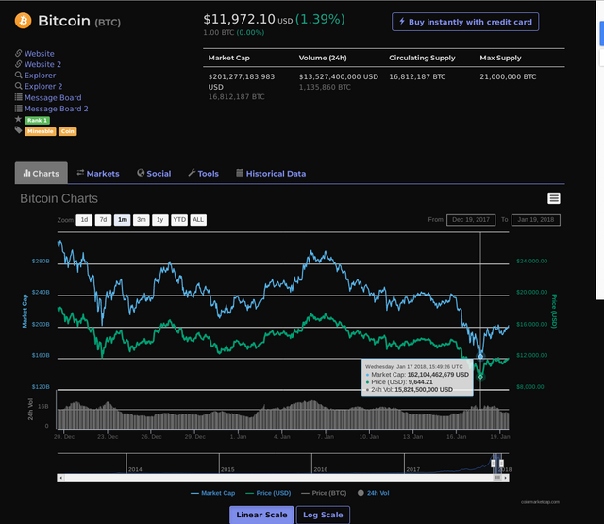
Task: Click the magnifier icon next to Explorer
Action: pyautogui.click(x=18, y=75)
